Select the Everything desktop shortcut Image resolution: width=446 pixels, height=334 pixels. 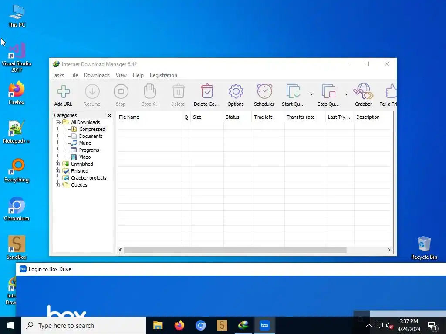click(17, 170)
